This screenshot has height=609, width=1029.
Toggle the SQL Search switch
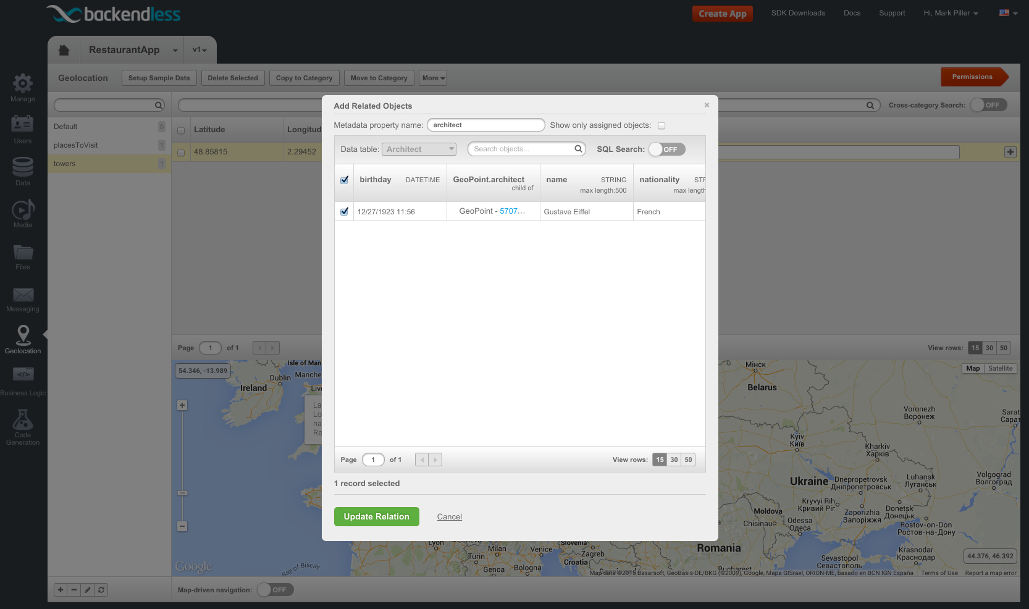667,149
